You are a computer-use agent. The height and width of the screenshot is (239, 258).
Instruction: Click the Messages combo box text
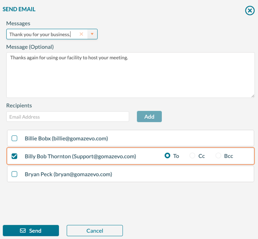(x=40, y=34)
